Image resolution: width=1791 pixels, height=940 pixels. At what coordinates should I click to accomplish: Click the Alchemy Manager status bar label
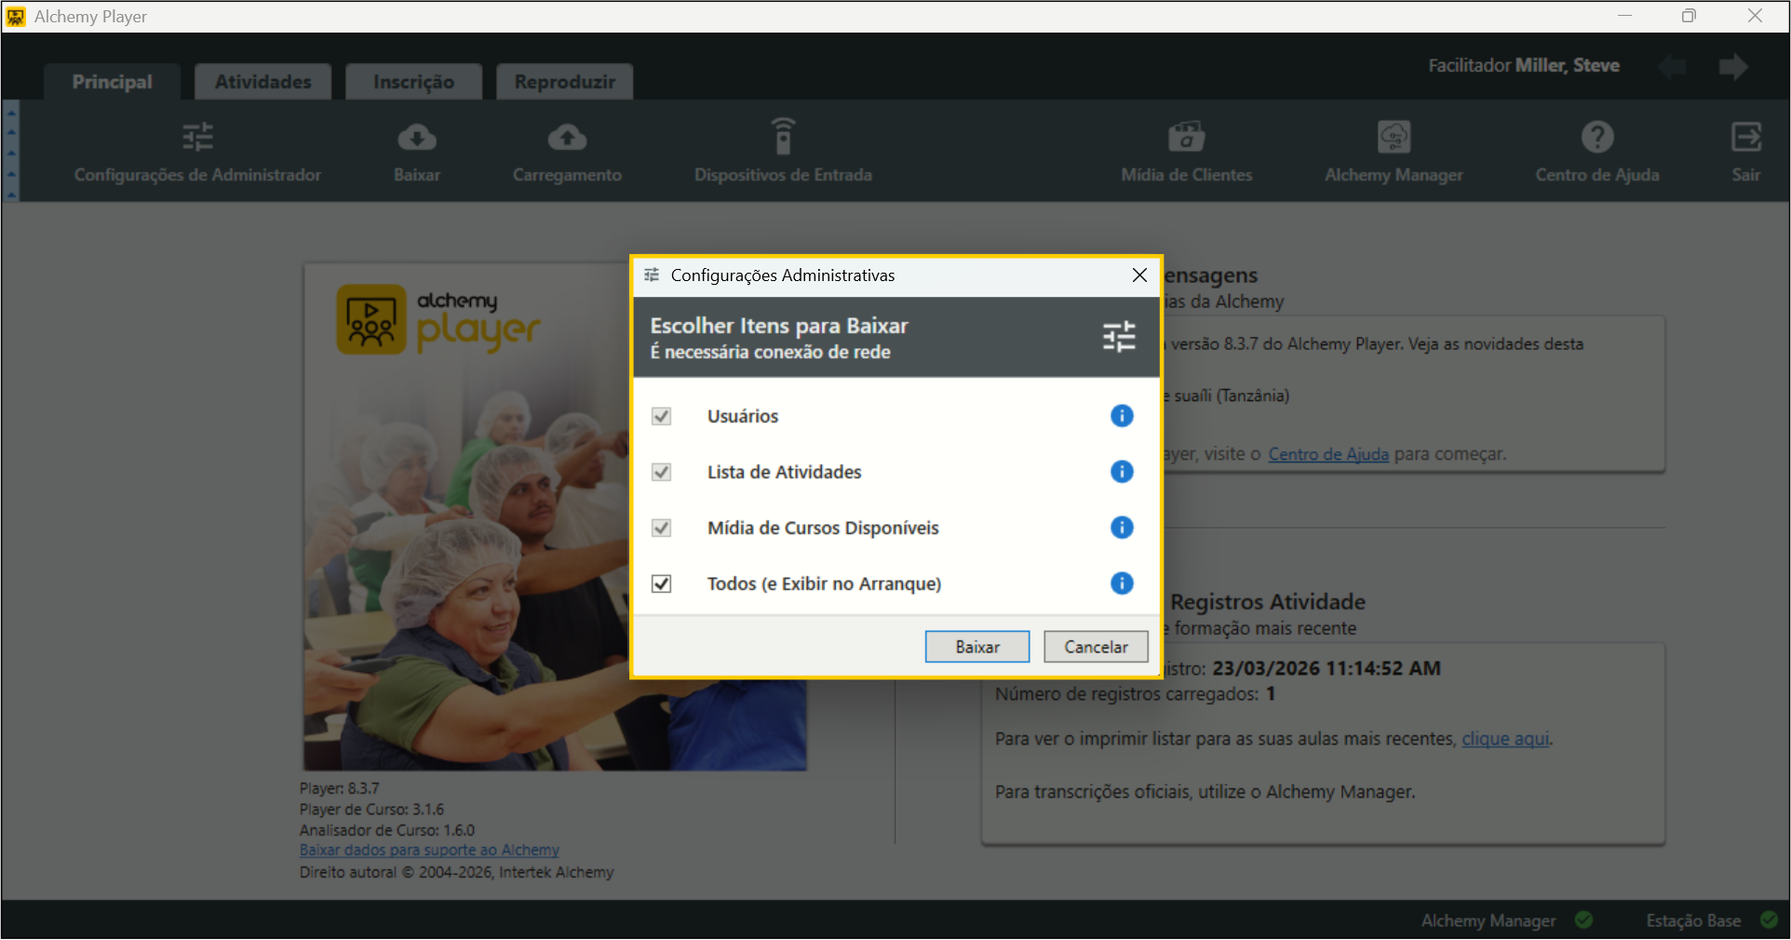click(1488, 920)
